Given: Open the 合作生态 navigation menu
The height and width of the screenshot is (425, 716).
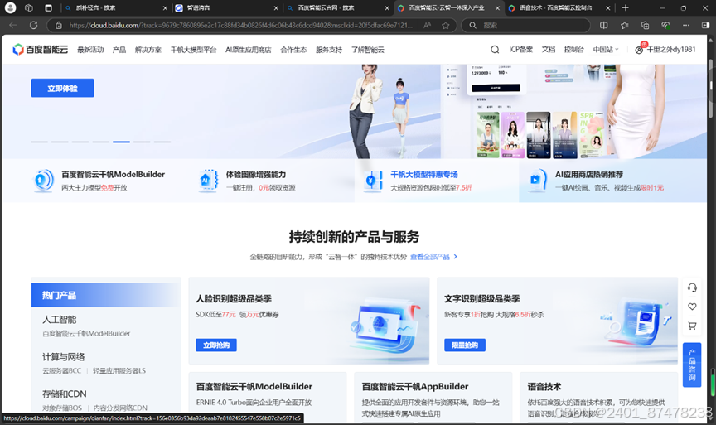Looking at the screenshot, I should point(293,50).
